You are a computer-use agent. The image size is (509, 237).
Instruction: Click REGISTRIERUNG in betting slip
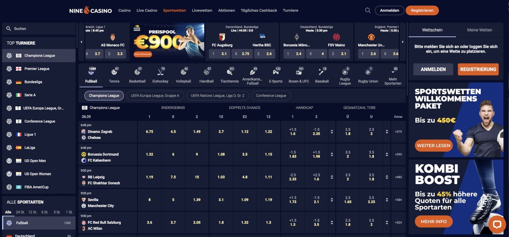478,69
